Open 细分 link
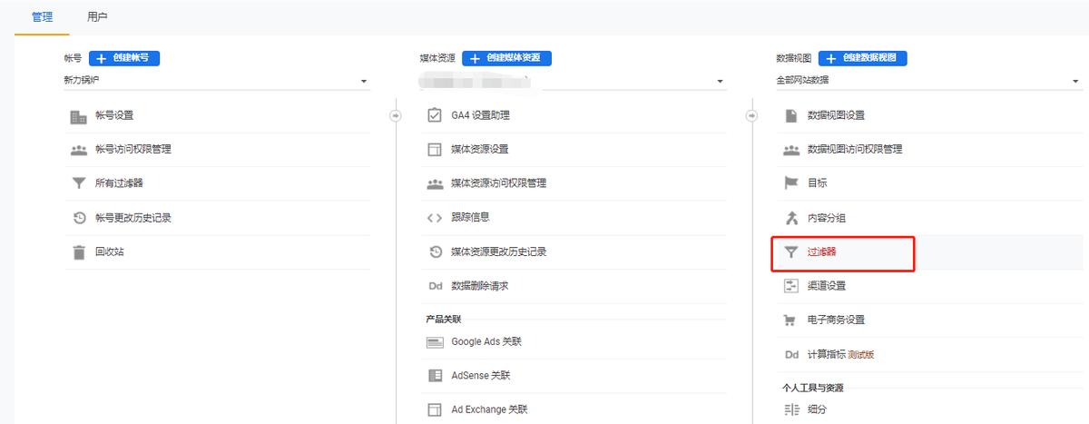 (x=817, y=410)
